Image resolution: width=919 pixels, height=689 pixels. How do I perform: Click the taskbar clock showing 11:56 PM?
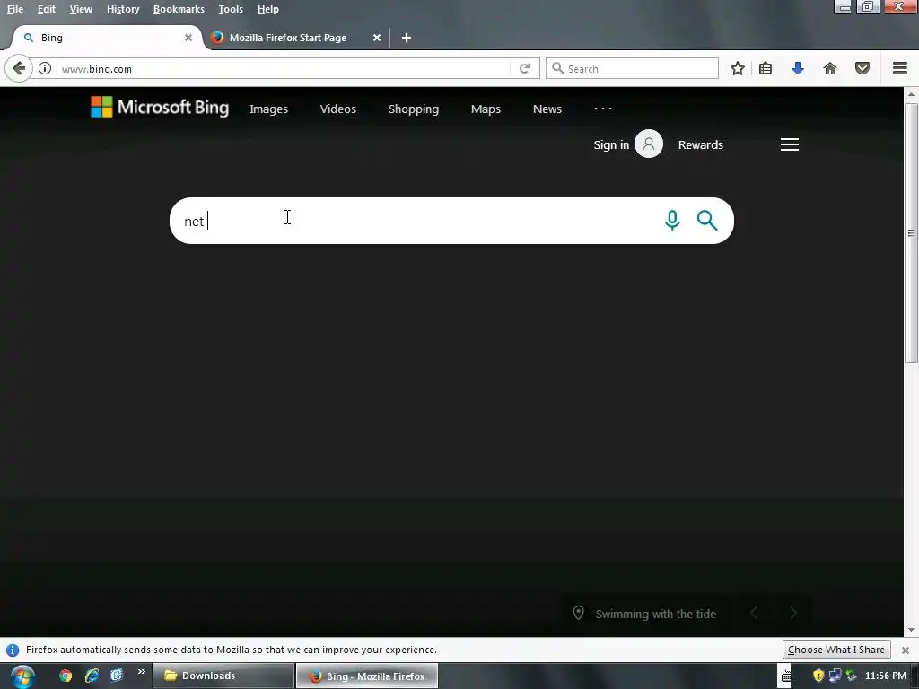[x=886, y=676]
